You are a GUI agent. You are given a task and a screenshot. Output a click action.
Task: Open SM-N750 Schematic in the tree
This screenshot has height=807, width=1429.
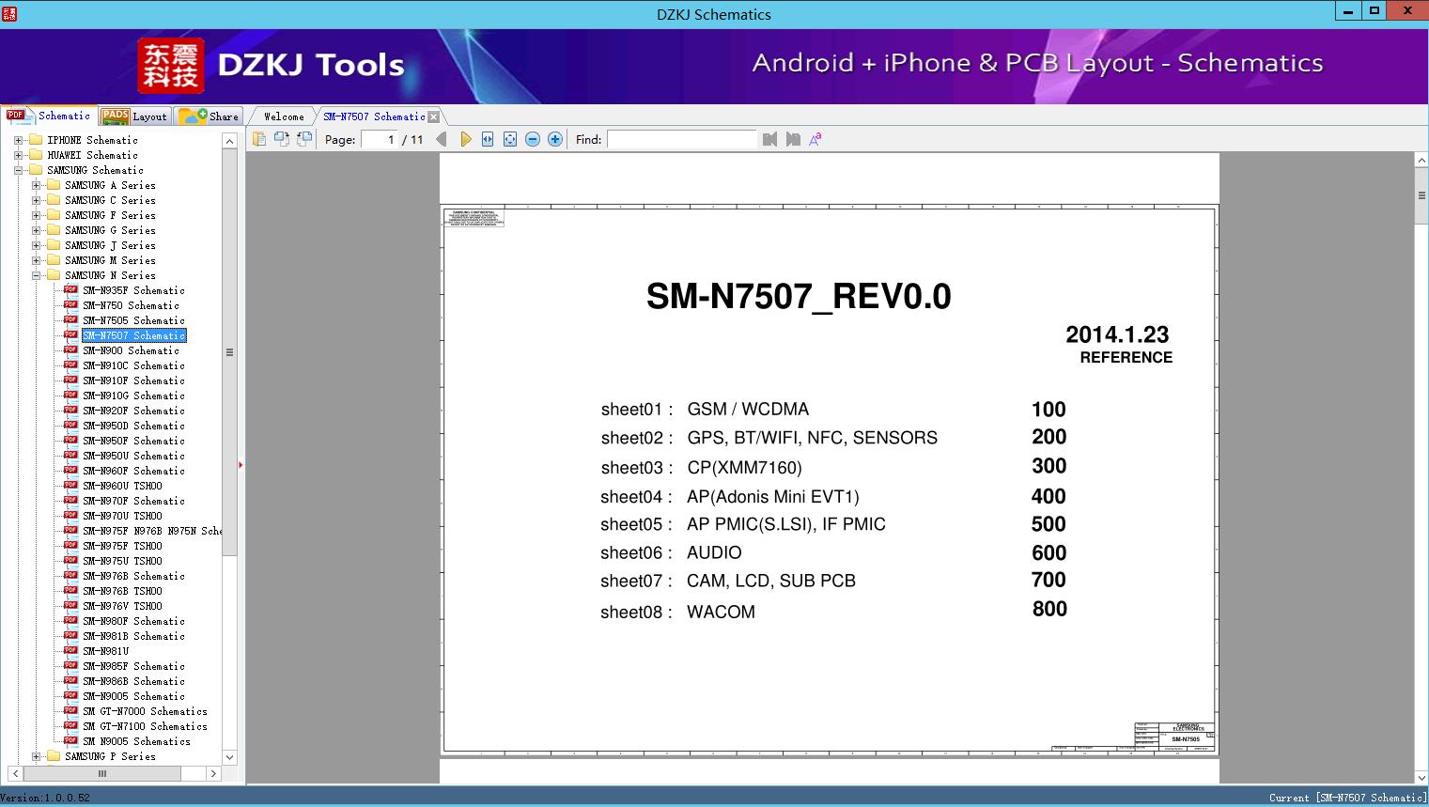131,305
